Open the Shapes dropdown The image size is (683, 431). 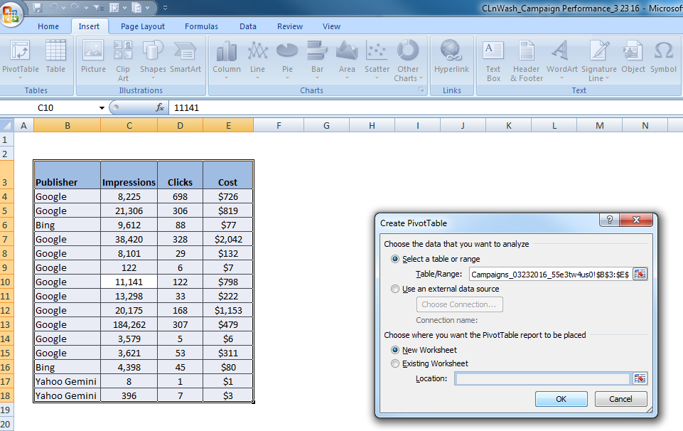click(x=152, y=60)
